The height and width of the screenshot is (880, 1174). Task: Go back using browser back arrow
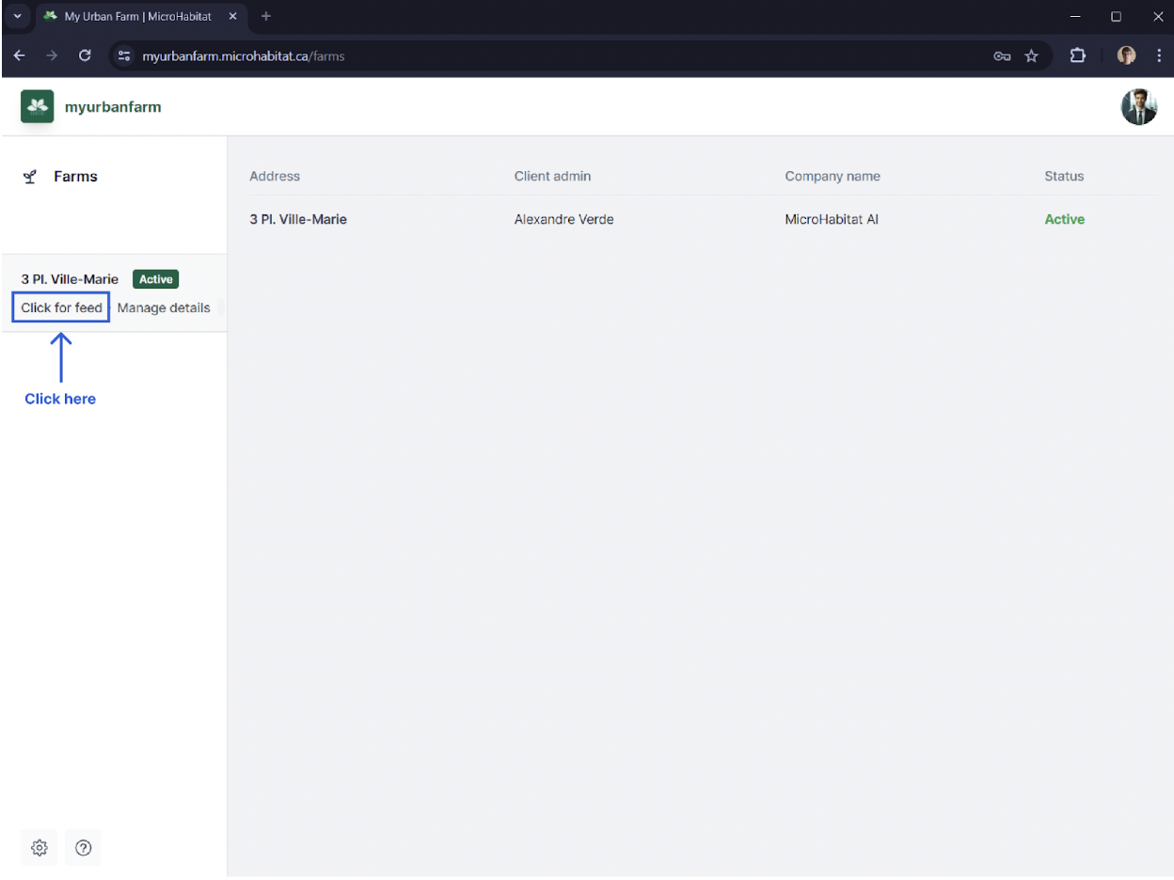tap(19, 55)
